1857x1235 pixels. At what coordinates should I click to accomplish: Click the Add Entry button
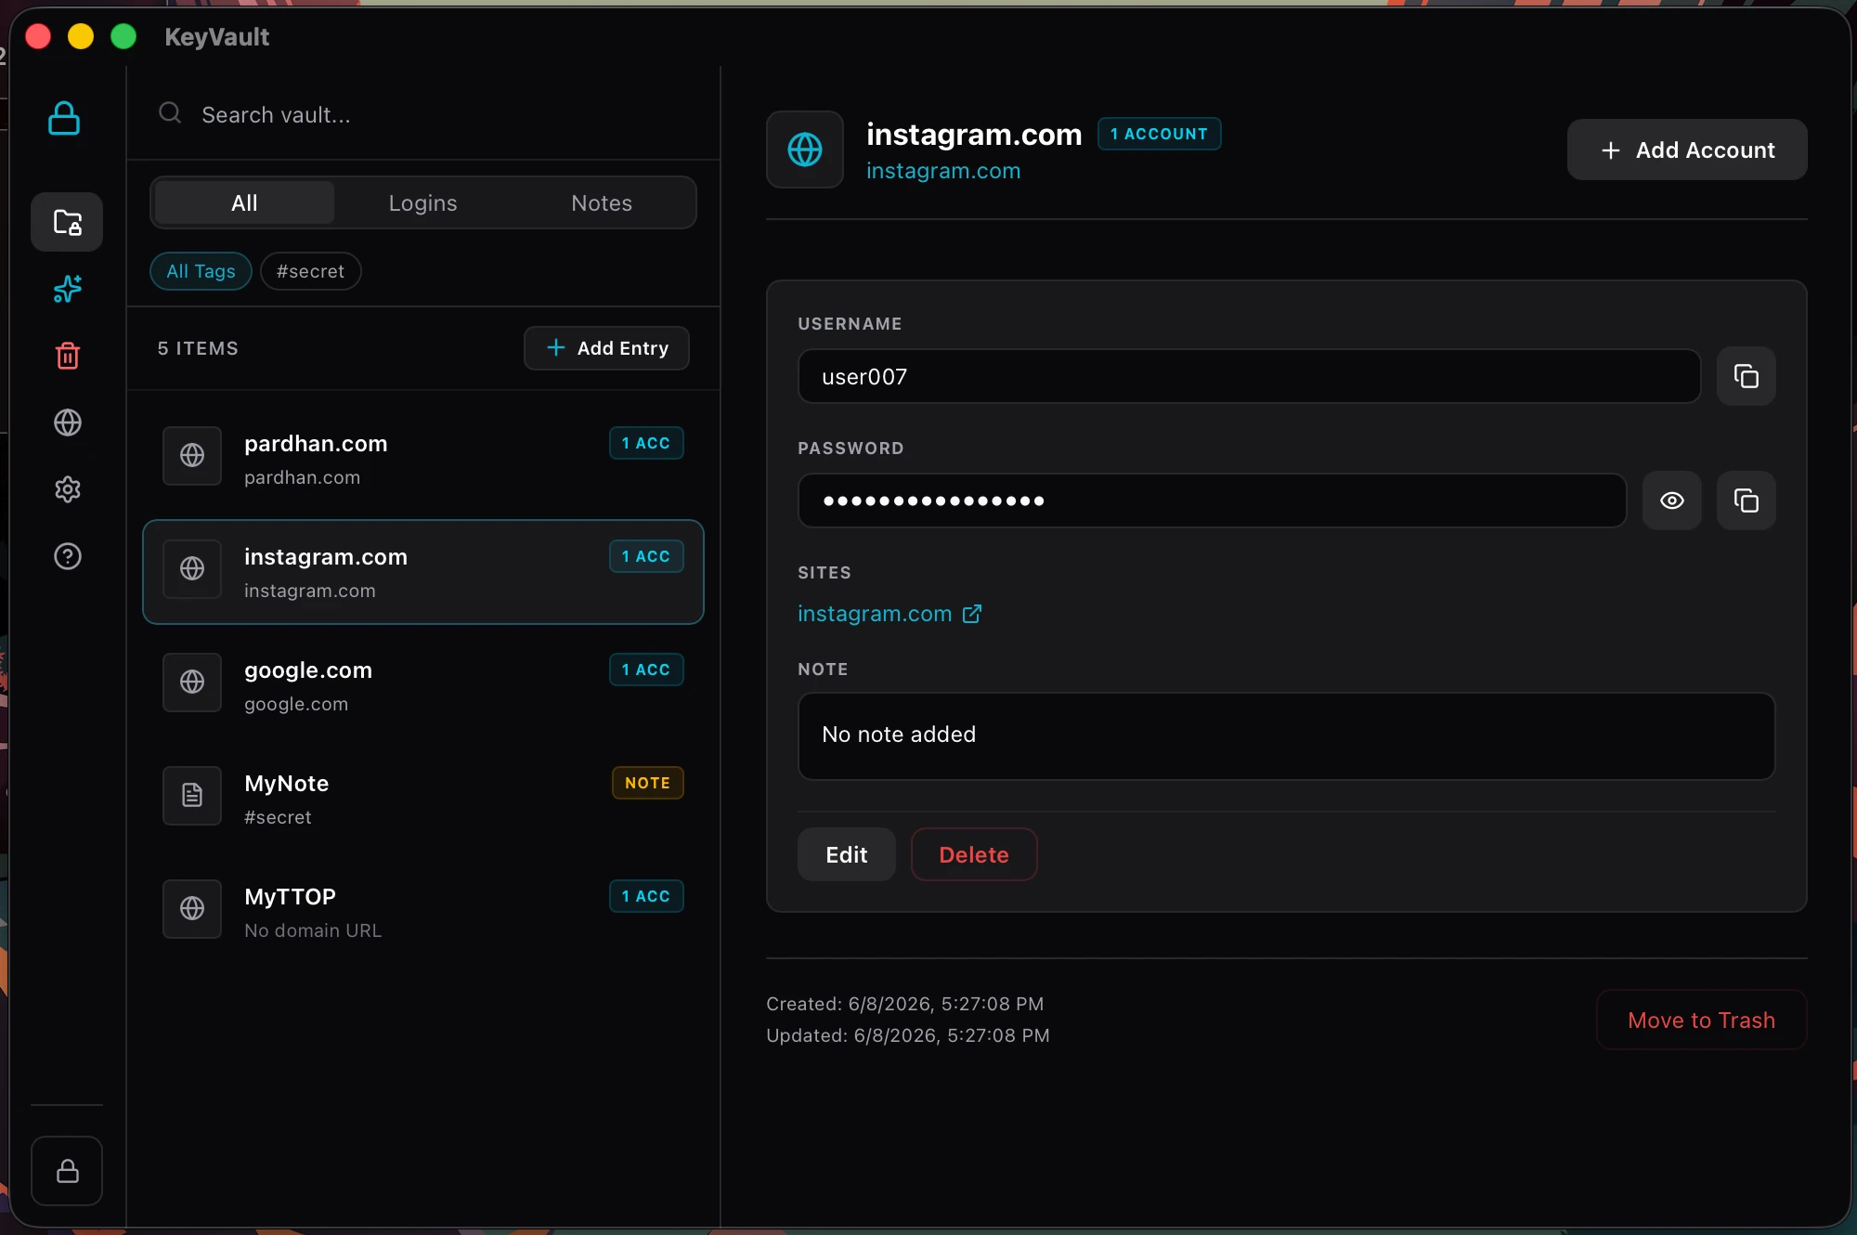pyautogui.click(x=606, y=348)
